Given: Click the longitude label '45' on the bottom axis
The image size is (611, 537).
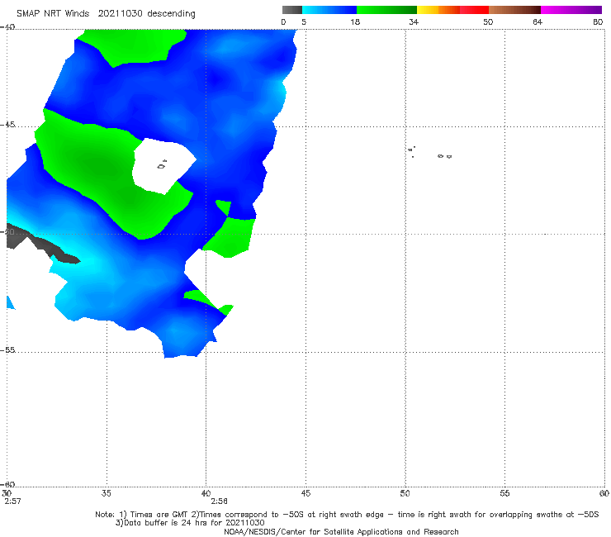Looking at the screenshot, I should [305, 493].
